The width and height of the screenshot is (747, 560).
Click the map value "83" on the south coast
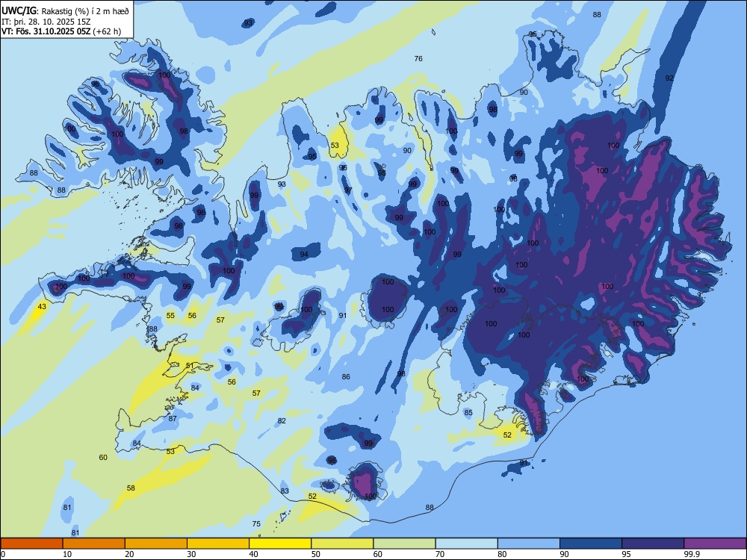285,491
